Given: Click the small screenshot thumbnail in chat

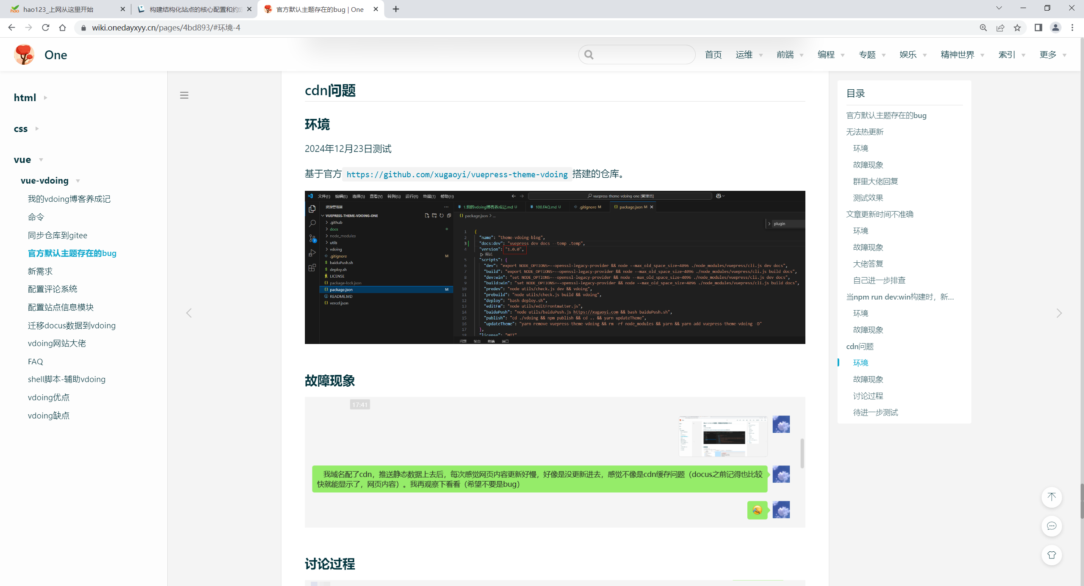Looking at the screenshot, I should click(x=723, y=436).
